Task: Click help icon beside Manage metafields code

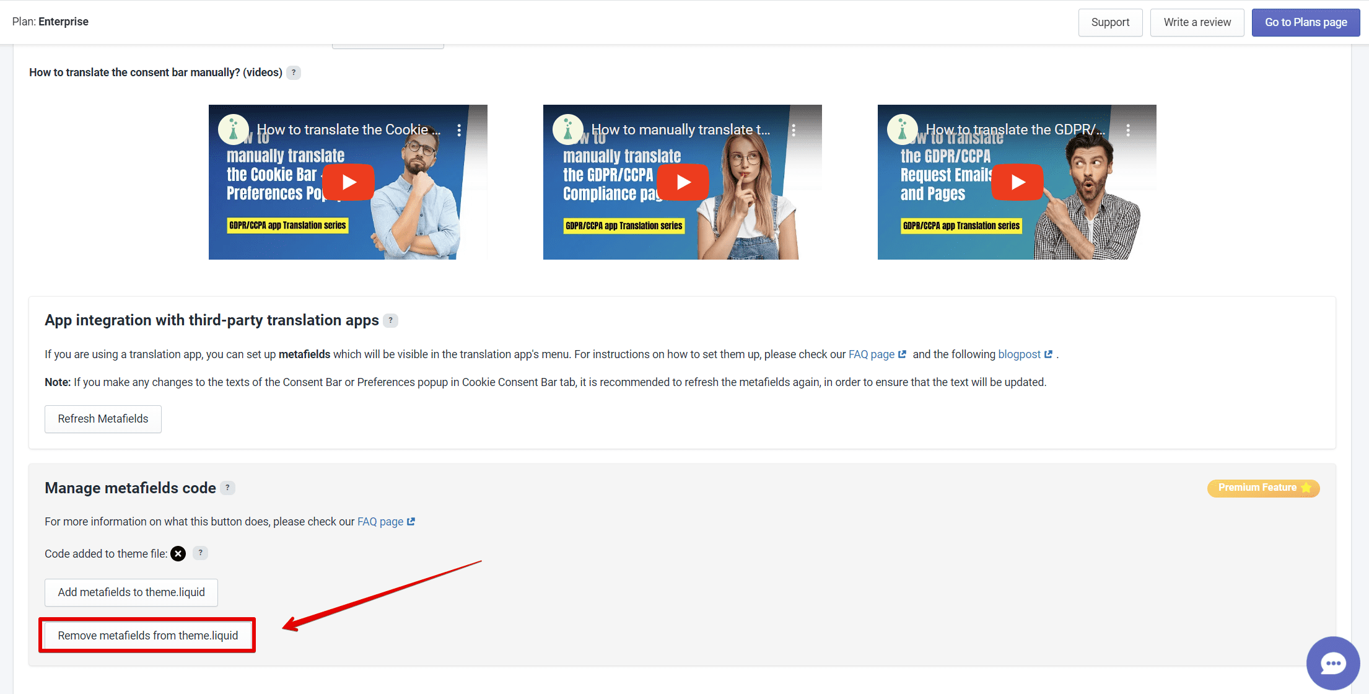Action: [x=227, y=488]
